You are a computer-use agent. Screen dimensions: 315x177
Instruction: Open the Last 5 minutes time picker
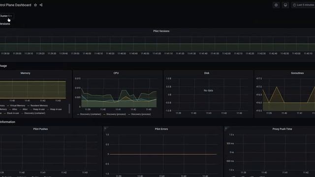pyautogui.click(x=303, y=5)
